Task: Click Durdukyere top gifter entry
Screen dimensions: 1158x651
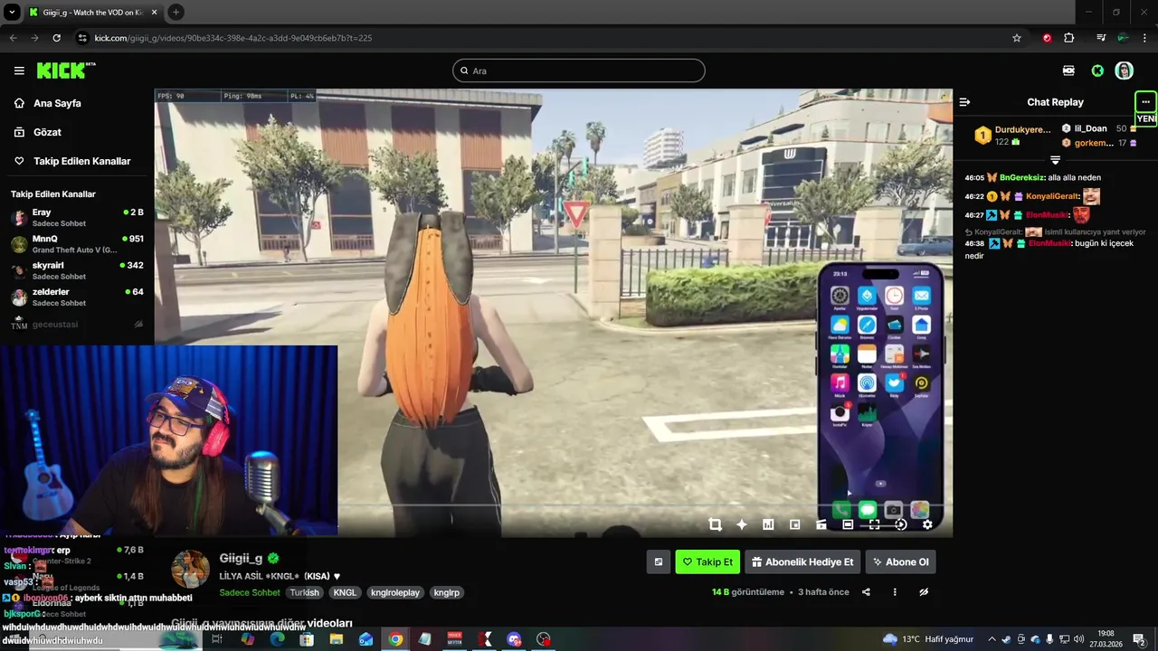Action: click(1011, 136)
